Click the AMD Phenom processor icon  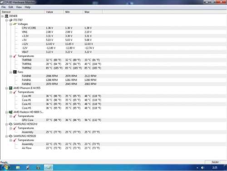10,88
